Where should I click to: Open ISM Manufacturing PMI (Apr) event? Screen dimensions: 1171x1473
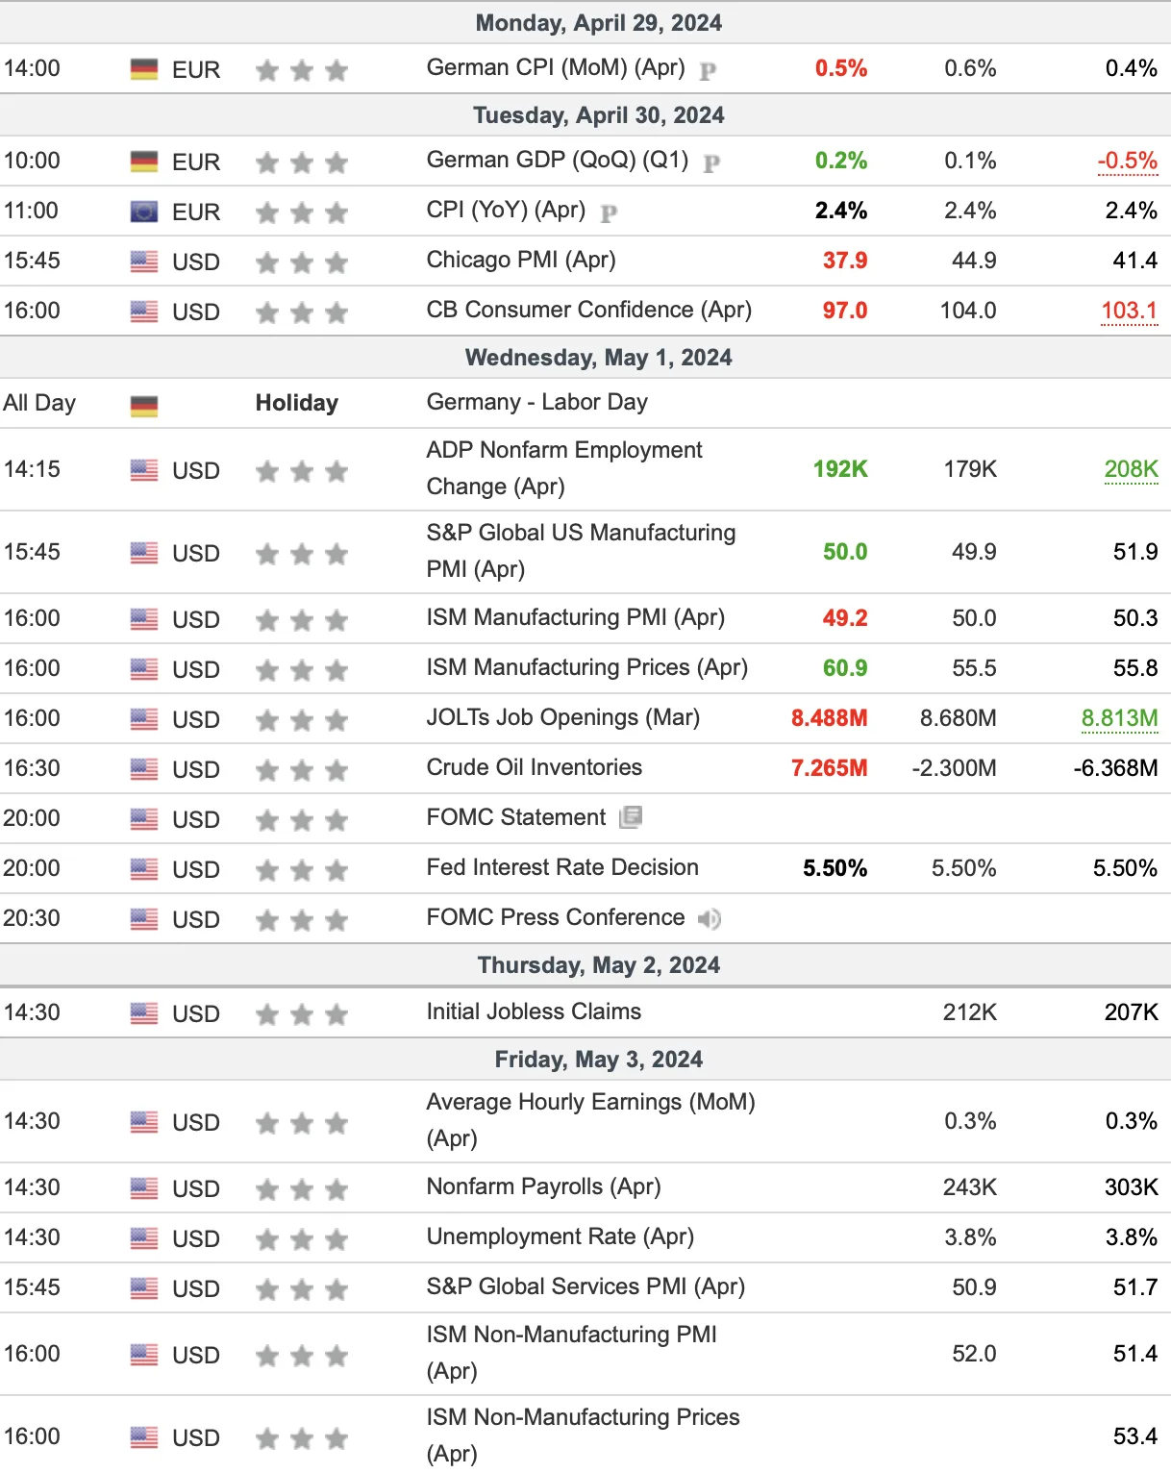(576, 617)
